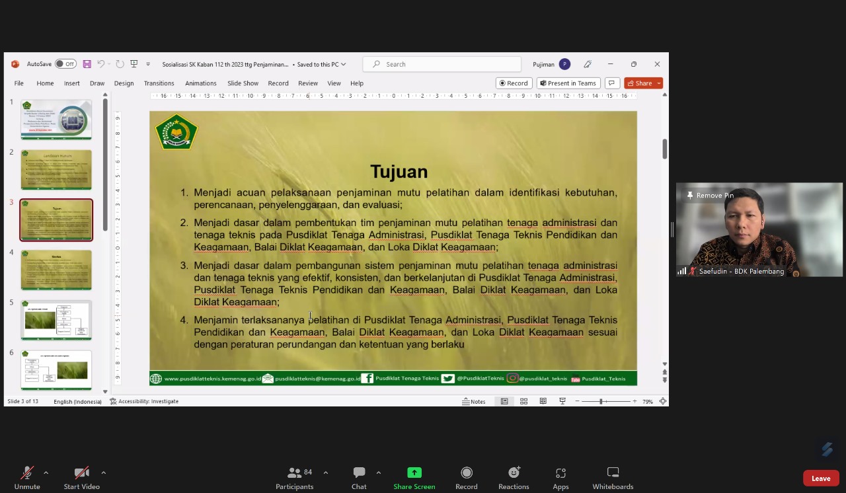Click the Kemenag logo on the slide
The height and width of the screenshot is (493, 846).
[x=176, y=132]
